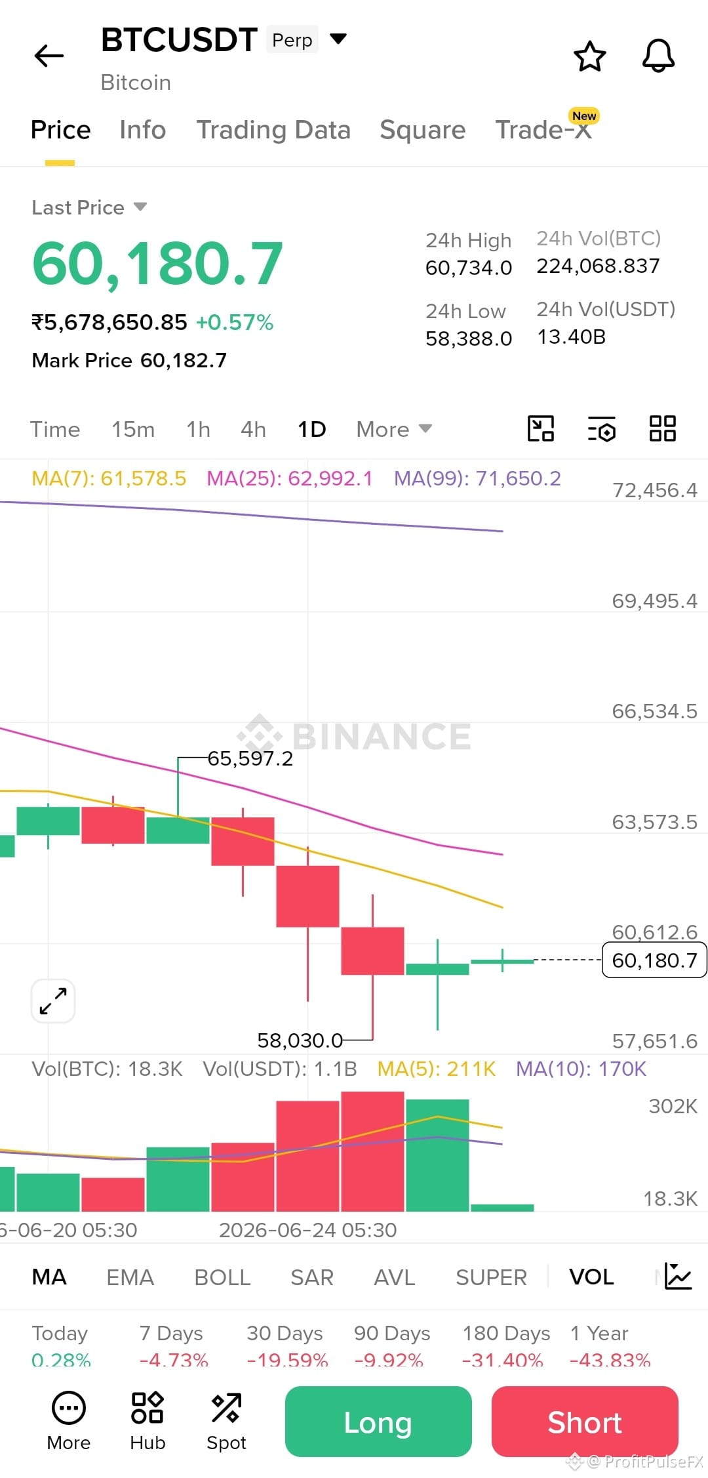
Task: Select the Price tab
Action: click(60, 130)
